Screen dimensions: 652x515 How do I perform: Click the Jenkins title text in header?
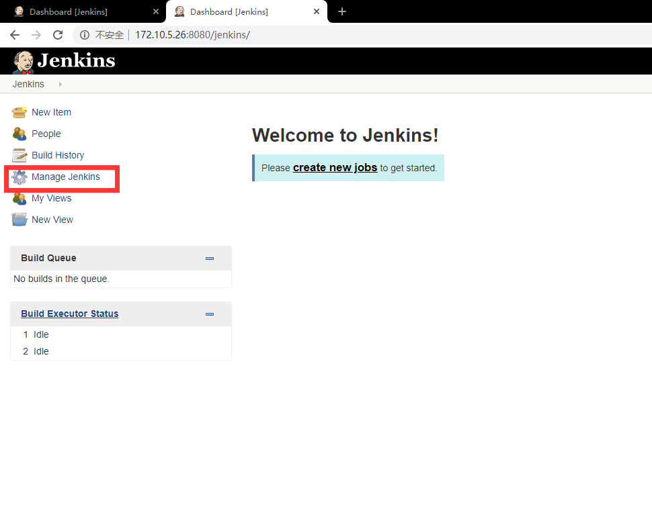click(76, 60)
